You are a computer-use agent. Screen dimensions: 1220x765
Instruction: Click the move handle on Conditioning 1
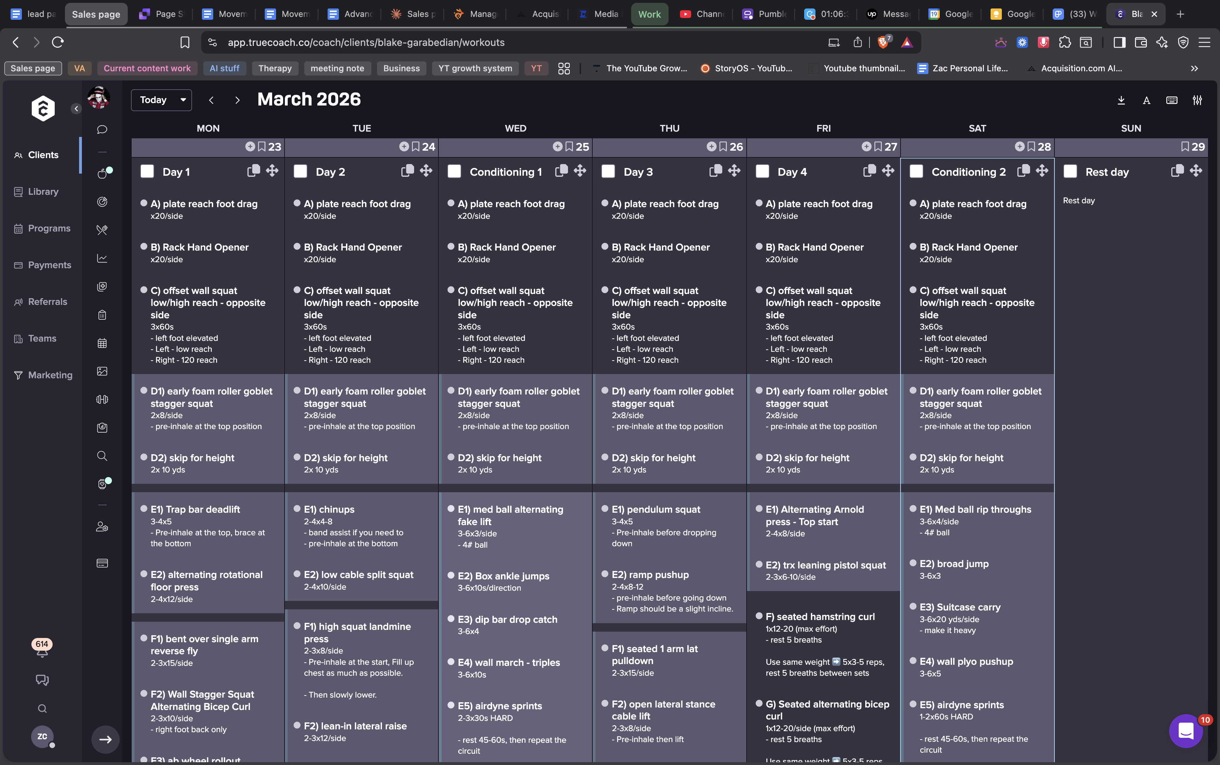tap(580, 171)
